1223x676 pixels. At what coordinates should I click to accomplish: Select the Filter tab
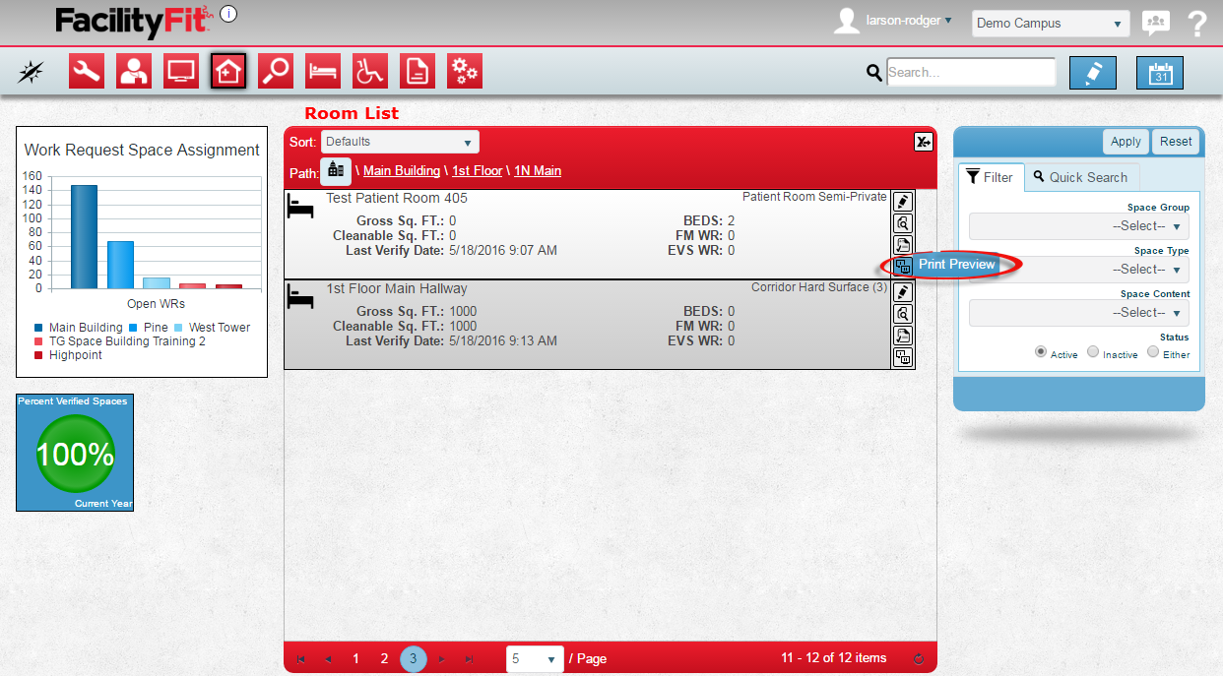point(991,177)
